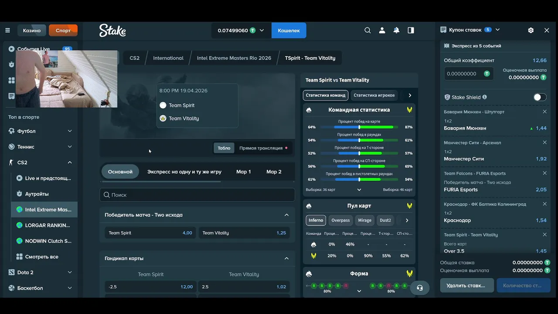This screenshot has width=558, height=314.
Task: Open the Map 2 tab
Action: click(x=274, y=171)
